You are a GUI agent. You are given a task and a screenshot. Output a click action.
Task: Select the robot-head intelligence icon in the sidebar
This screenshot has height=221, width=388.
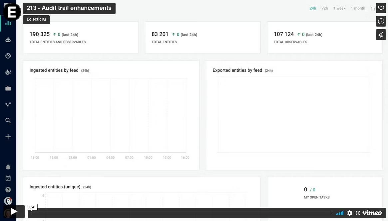(8, 39)
